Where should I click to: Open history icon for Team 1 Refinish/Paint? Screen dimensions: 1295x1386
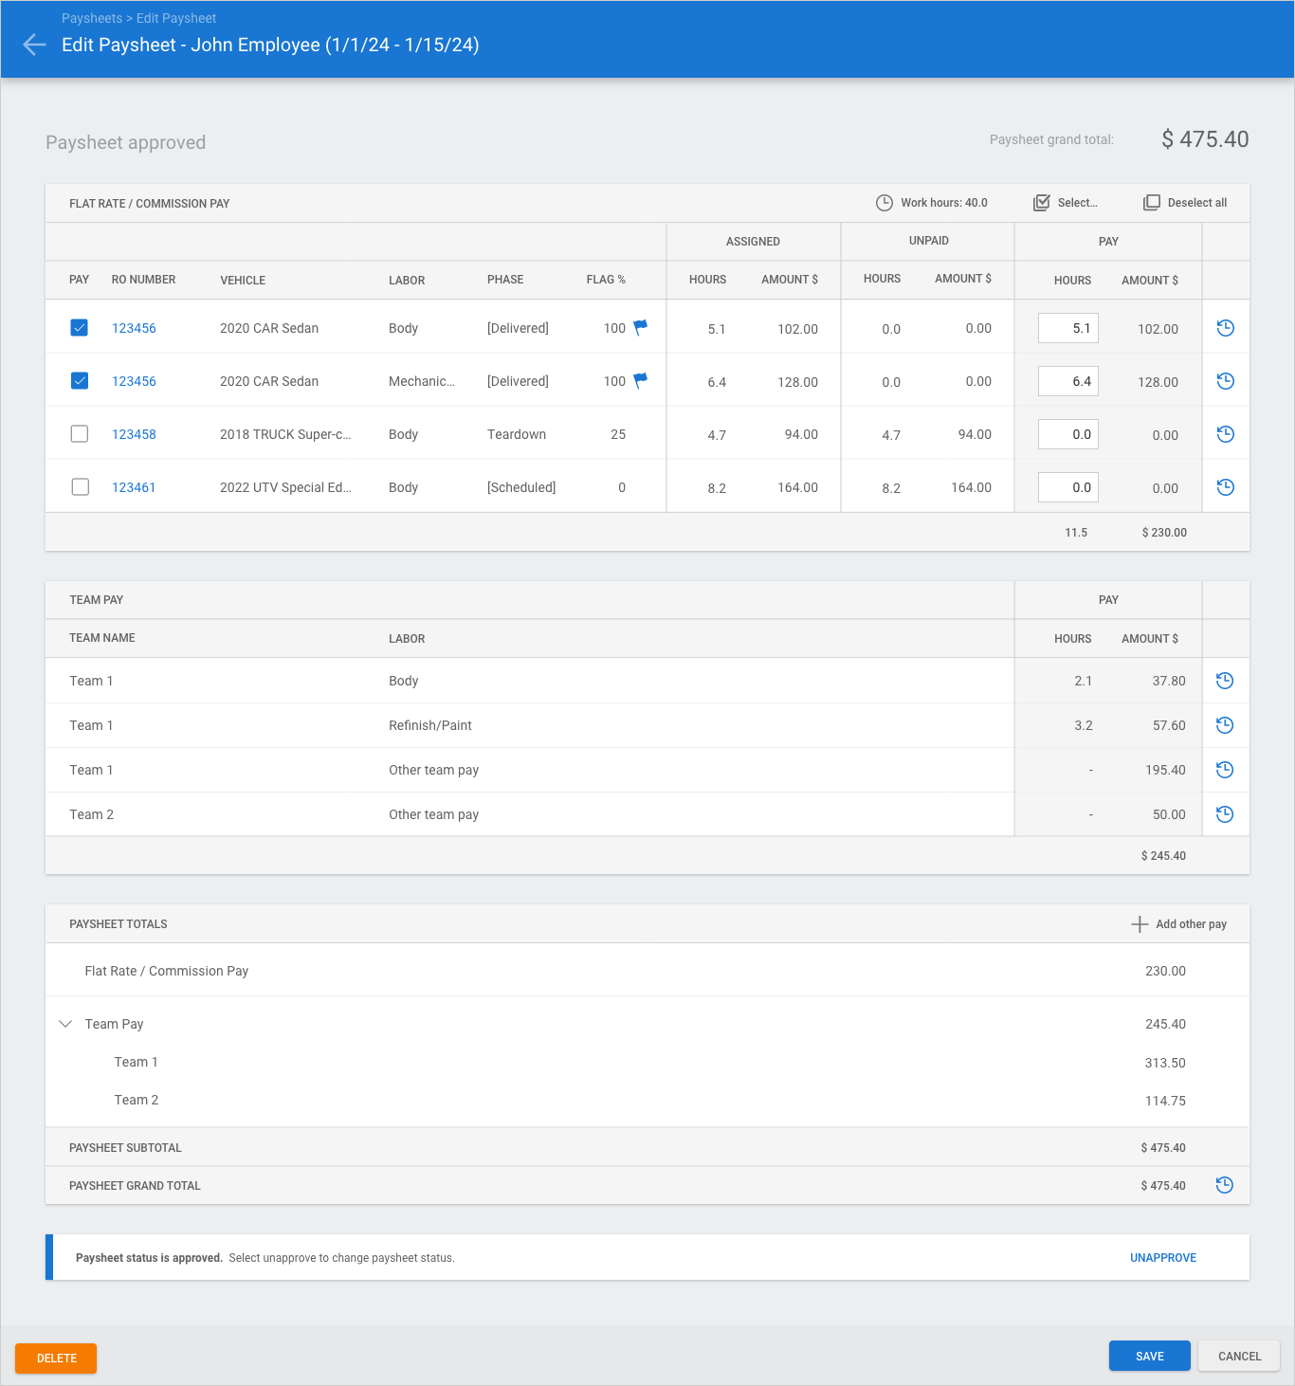1224,725
